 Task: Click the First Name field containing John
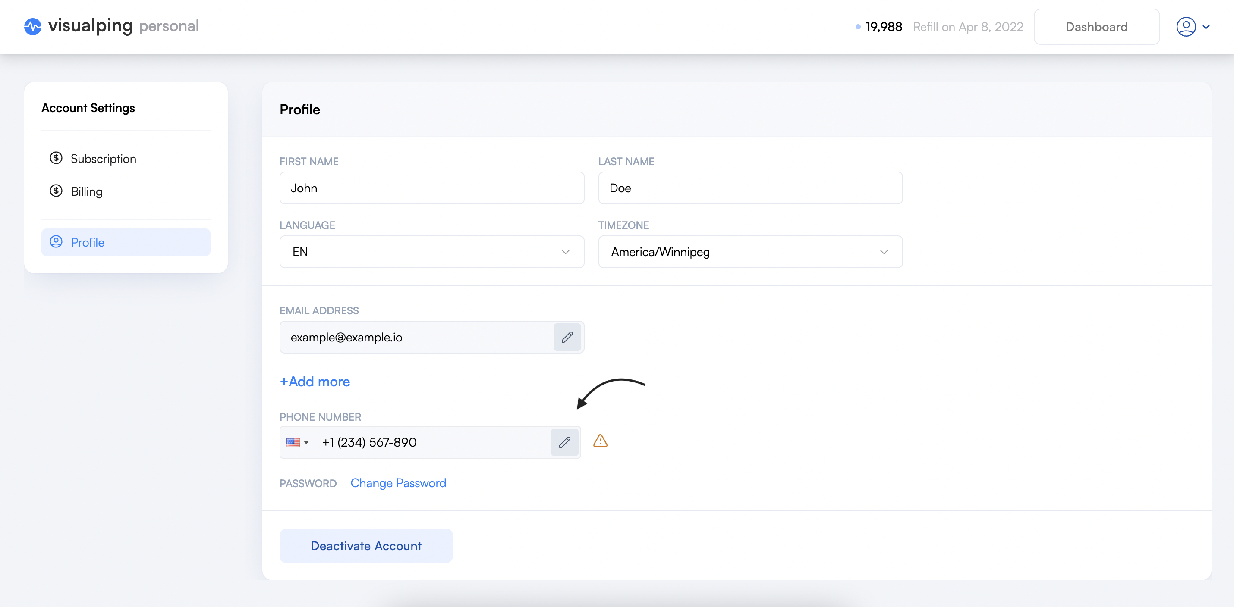pyautogui.click(x=431, y=188)
